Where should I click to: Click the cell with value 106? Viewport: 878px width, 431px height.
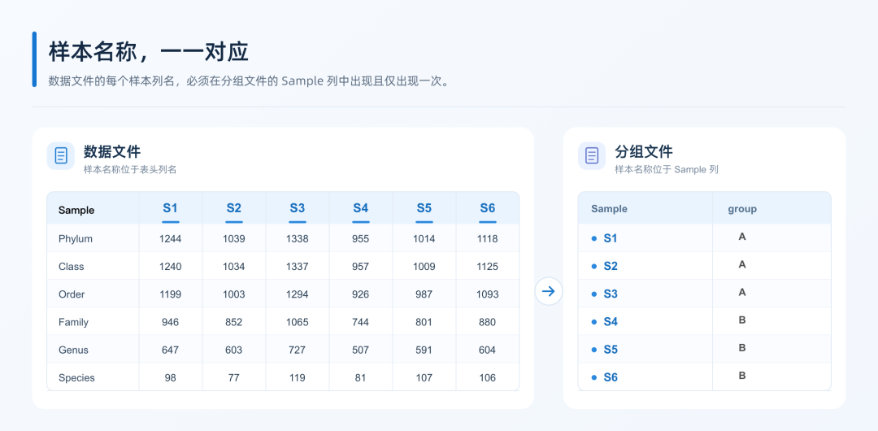click(x=488, y=378)
